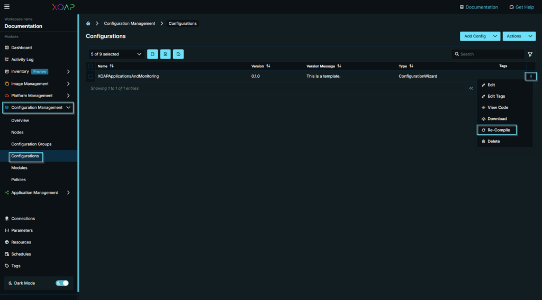Screen dimensions: 542x300
Task: Open the '5 of 9 selected' columns dropdown
Action: (x=116, y=54)
